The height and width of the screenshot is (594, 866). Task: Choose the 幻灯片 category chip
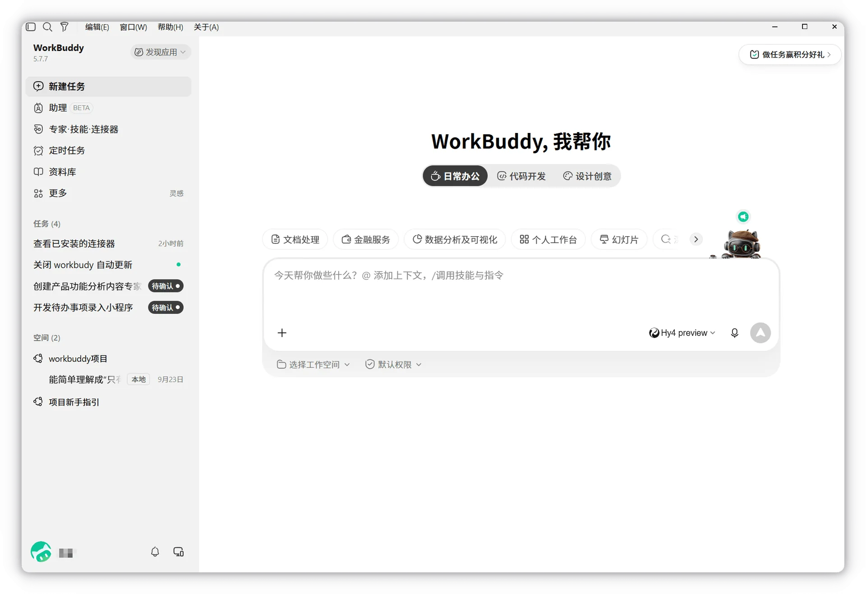[x=619, y=239]
